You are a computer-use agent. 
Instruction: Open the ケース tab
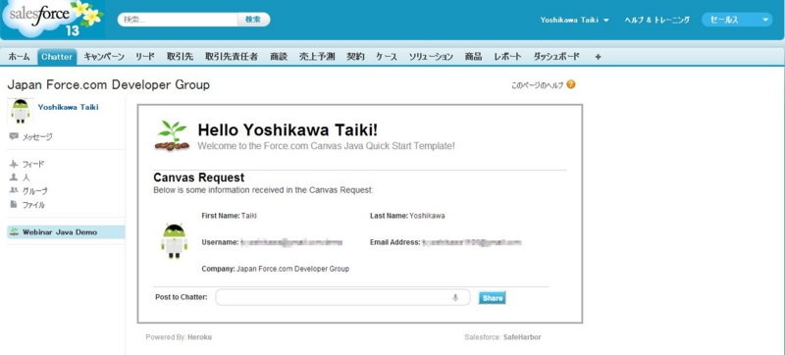point(387,57)
